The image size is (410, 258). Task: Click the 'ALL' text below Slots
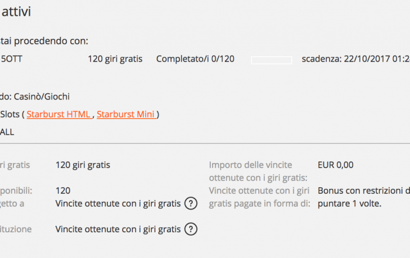click(7, 132)
